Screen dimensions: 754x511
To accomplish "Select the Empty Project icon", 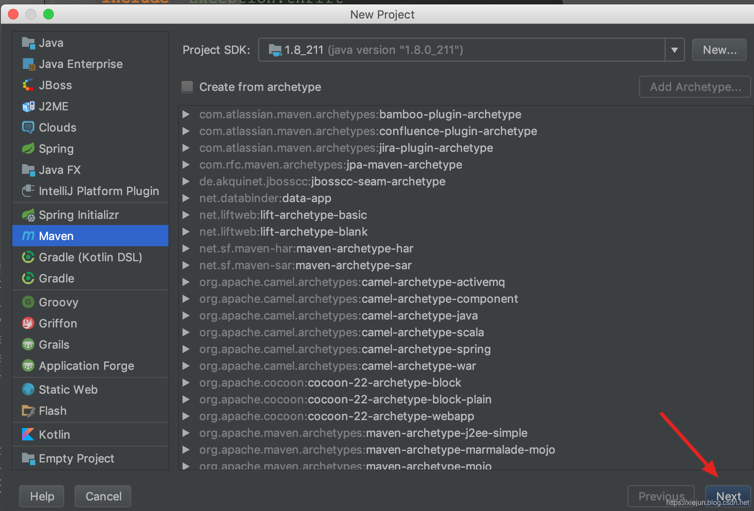I will 28,458.
